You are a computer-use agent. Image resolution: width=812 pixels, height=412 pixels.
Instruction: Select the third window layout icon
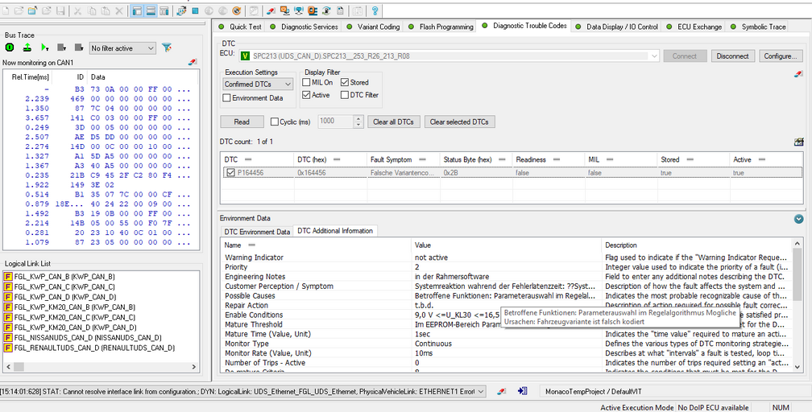(164, 10)
